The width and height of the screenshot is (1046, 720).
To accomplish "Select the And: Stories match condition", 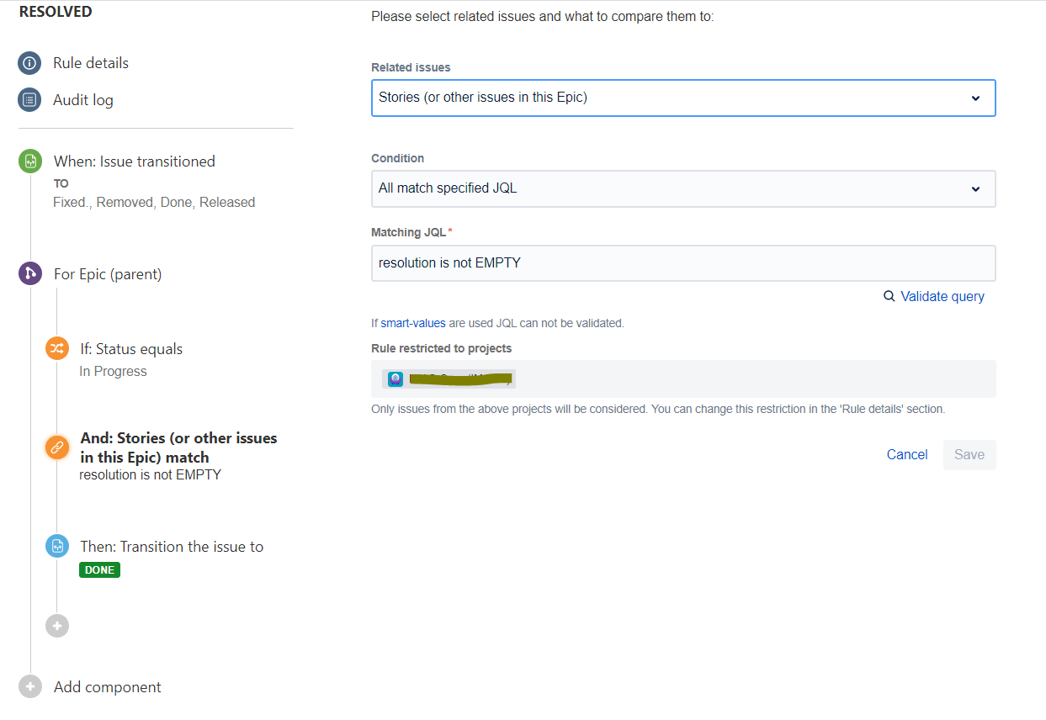I will coord(178,447).
